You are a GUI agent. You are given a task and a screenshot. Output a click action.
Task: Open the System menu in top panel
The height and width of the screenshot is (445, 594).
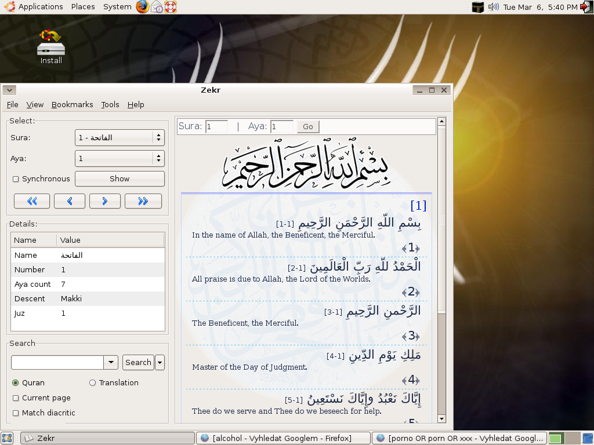117,7
